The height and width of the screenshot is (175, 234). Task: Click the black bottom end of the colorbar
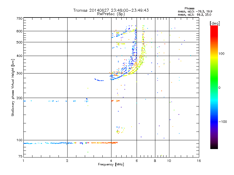click(x=214, y=148)
